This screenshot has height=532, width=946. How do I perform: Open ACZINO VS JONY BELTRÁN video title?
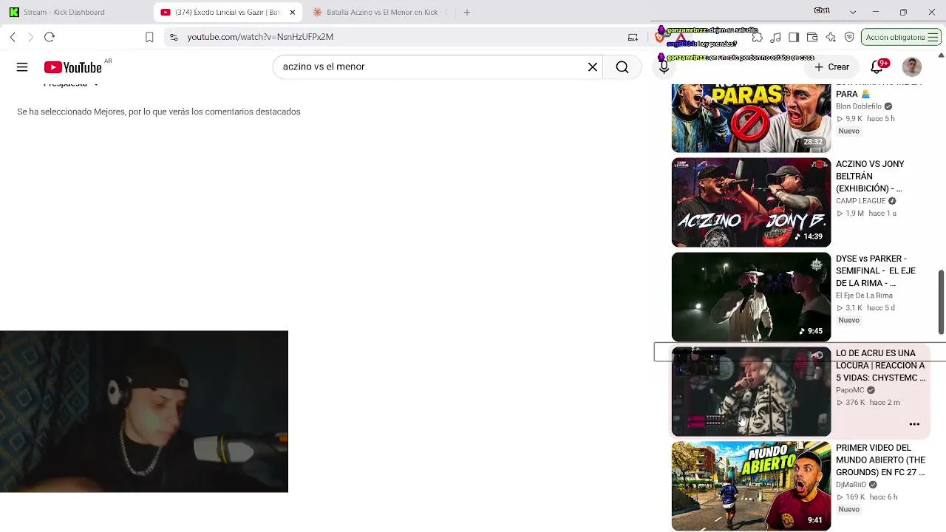pos(870,176)
